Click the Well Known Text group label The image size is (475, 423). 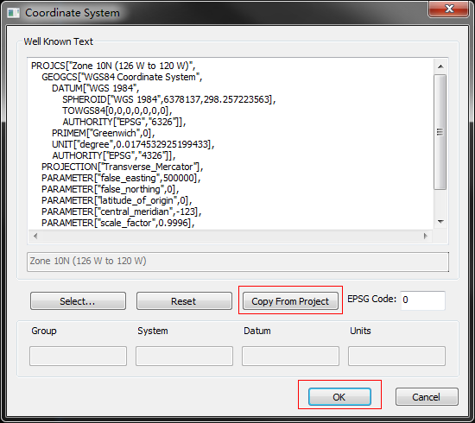click(58, 41)
